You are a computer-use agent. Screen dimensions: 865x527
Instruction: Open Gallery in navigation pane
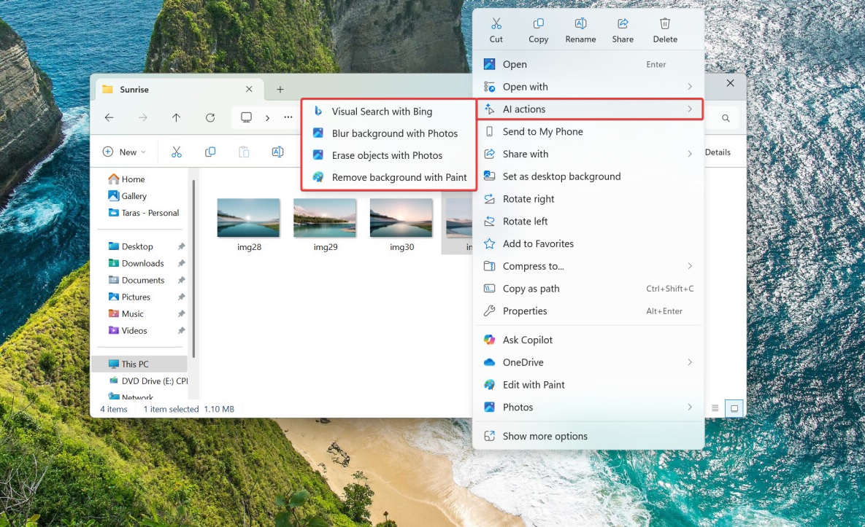tap(128, 196)
